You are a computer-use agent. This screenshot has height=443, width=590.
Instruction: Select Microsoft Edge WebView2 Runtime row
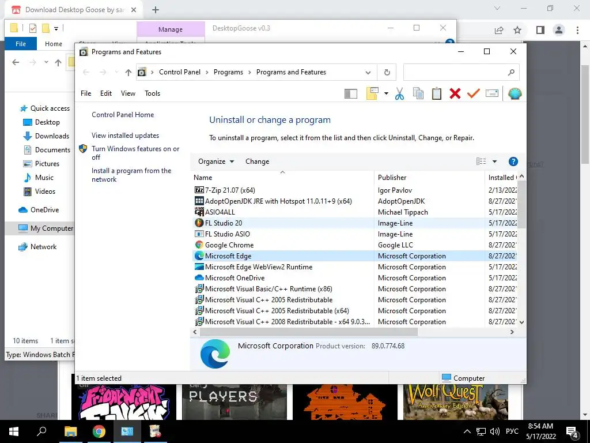[x=355, y=267]
